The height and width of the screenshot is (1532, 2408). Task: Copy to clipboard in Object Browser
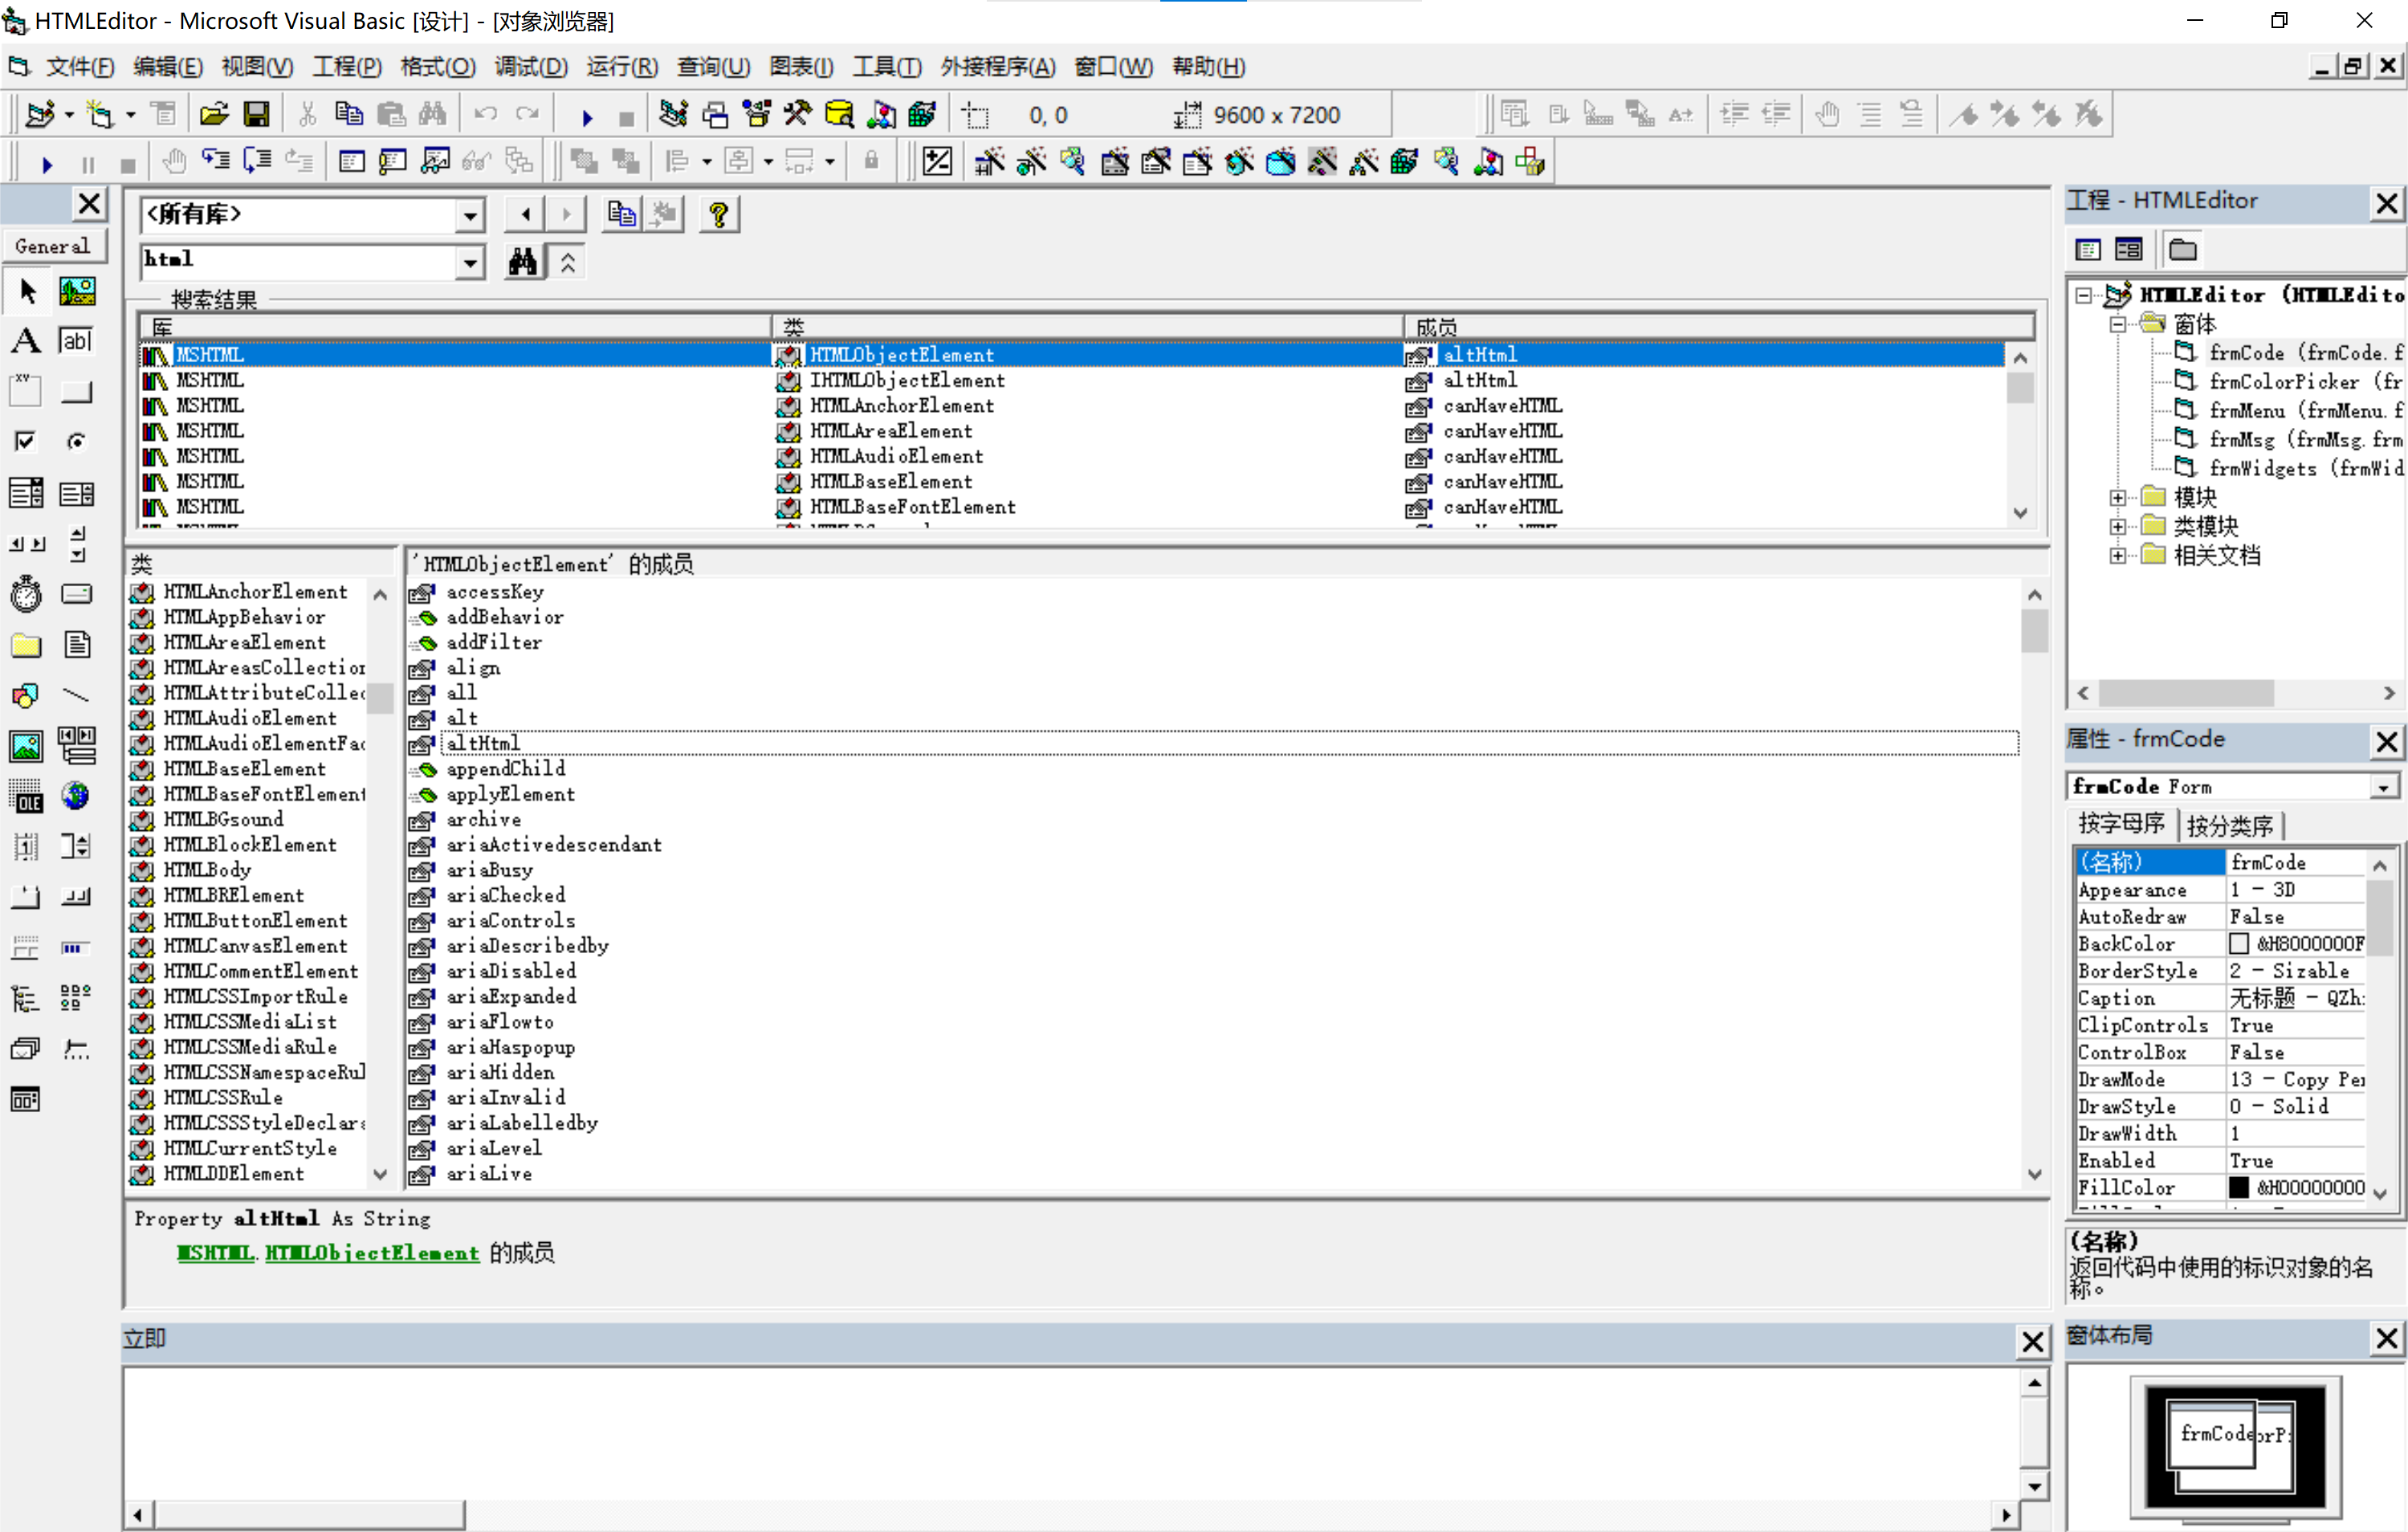(x=622, y=214)
